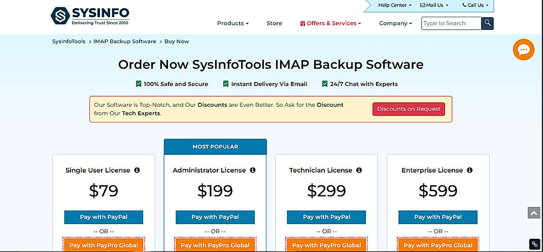The width and height of the screenshot is (543, 252).
Task: Click the Administrator License title
Action: pos(209,170)
